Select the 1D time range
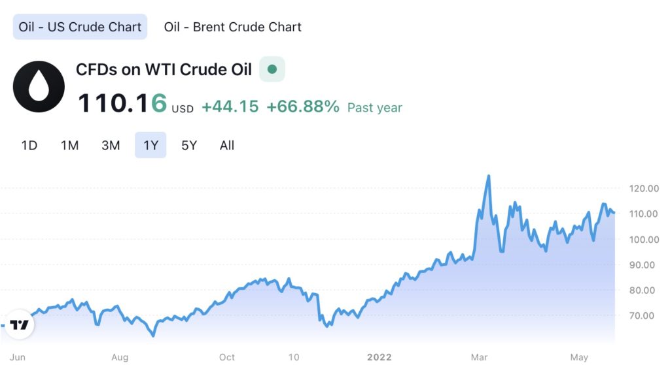670x365 pixels. click(x=29, y=145)
